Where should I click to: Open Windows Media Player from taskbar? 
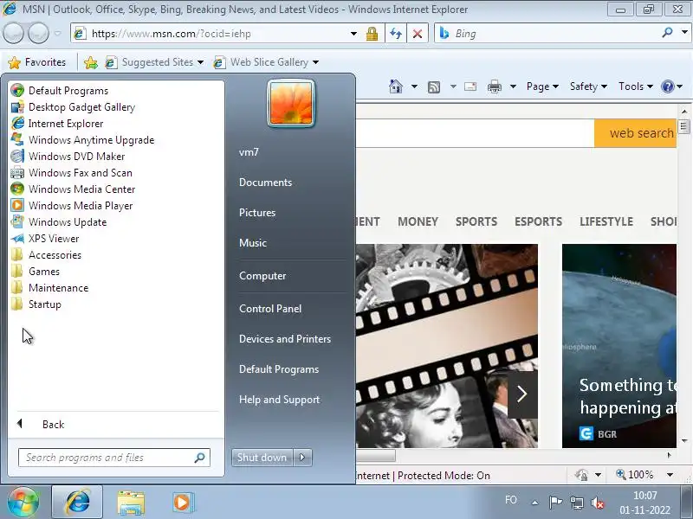point(182,503)
